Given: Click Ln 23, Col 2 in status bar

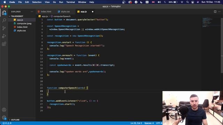Looking at the screenshot, I should pos(136,123).
